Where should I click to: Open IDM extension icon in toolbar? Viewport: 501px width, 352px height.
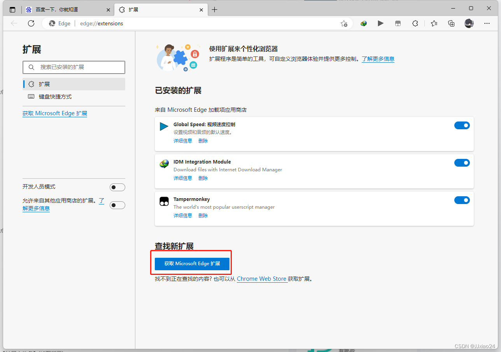[x=363, y=23]
